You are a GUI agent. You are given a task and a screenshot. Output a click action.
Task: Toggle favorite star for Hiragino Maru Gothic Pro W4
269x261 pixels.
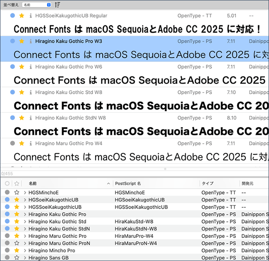click(x=22, y=143)
